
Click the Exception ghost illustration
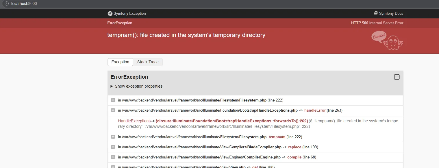[x=387, y=40]
